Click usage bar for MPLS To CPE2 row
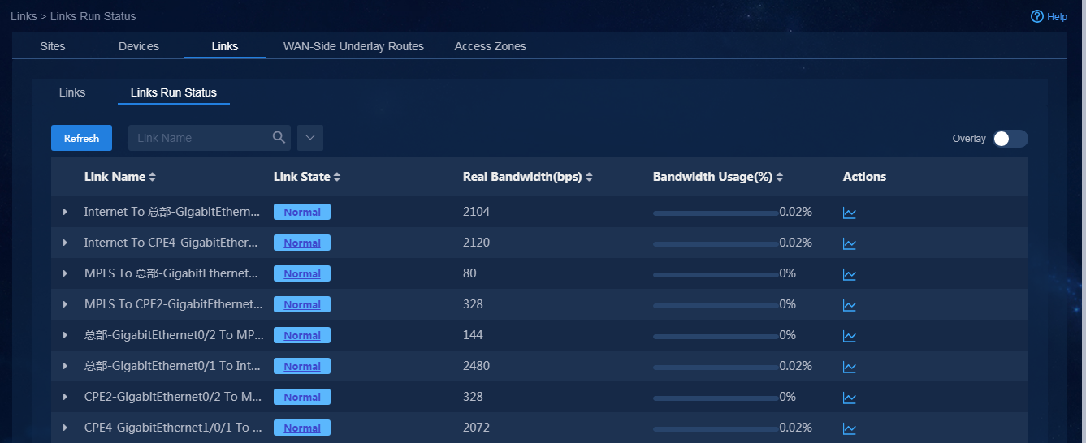 pos(715,305)
